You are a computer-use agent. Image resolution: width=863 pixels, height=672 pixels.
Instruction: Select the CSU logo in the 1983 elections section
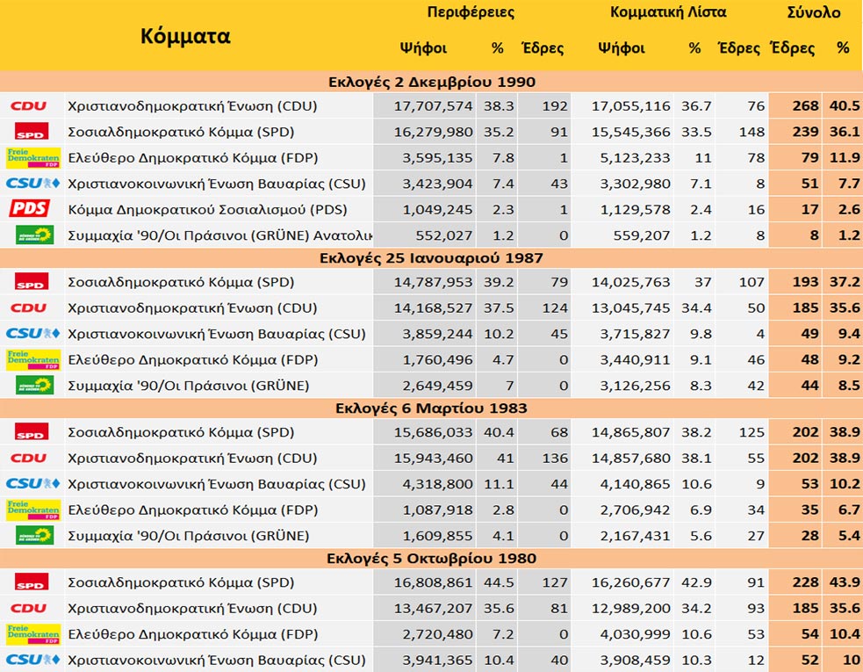[x=32, y=484]
